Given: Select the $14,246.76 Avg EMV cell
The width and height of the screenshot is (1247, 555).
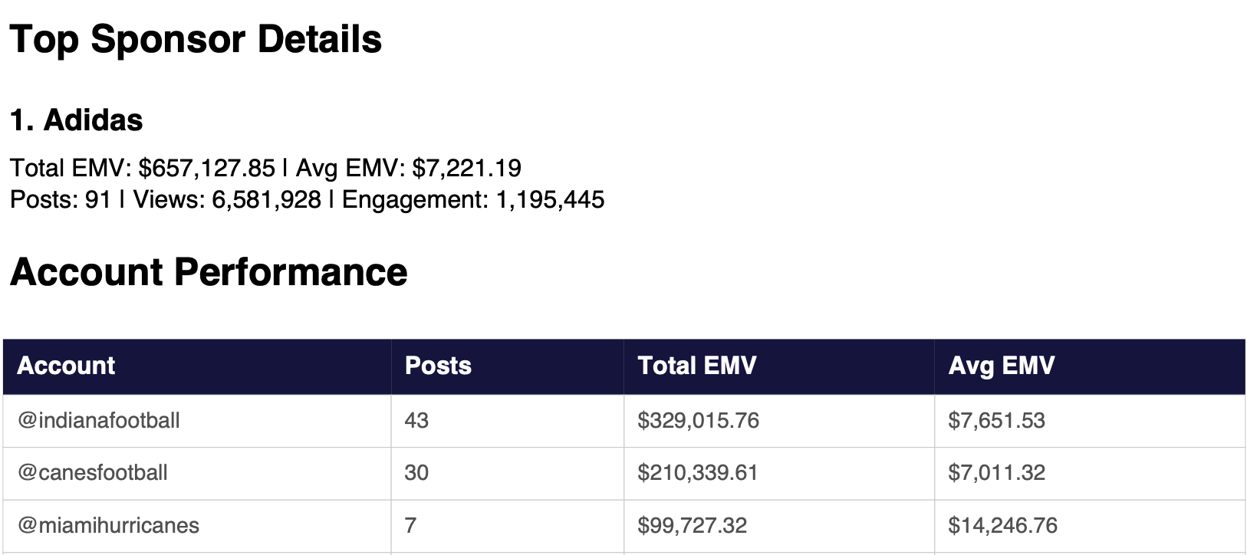Looking at the screenshot, I should [1002, 525].
